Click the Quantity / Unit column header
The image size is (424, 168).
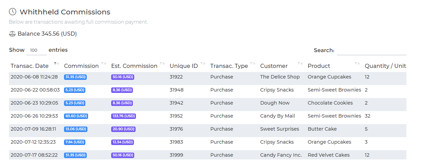pyautogui.click(x=385, y=66)
